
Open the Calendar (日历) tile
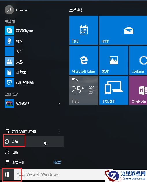(84, 30)
